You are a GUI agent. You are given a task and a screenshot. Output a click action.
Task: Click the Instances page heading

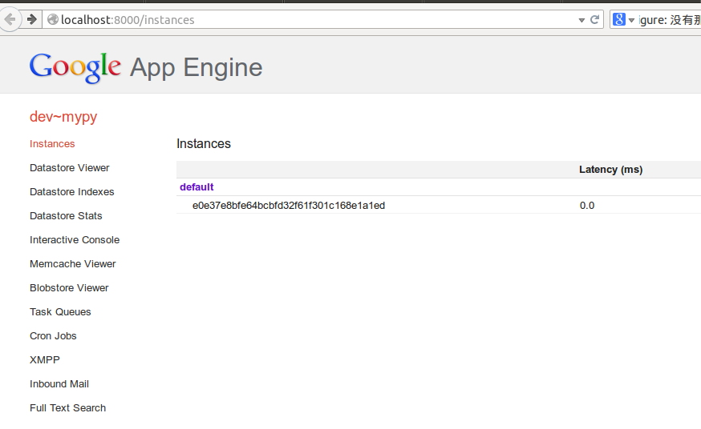(204, 143)
